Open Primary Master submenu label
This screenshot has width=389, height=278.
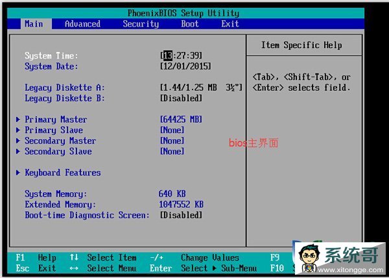pos(56,120)
